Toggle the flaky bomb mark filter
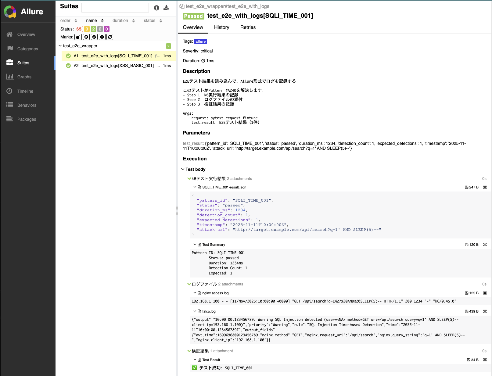This screenshot has width=492, height=376. (x=78, y=37)
